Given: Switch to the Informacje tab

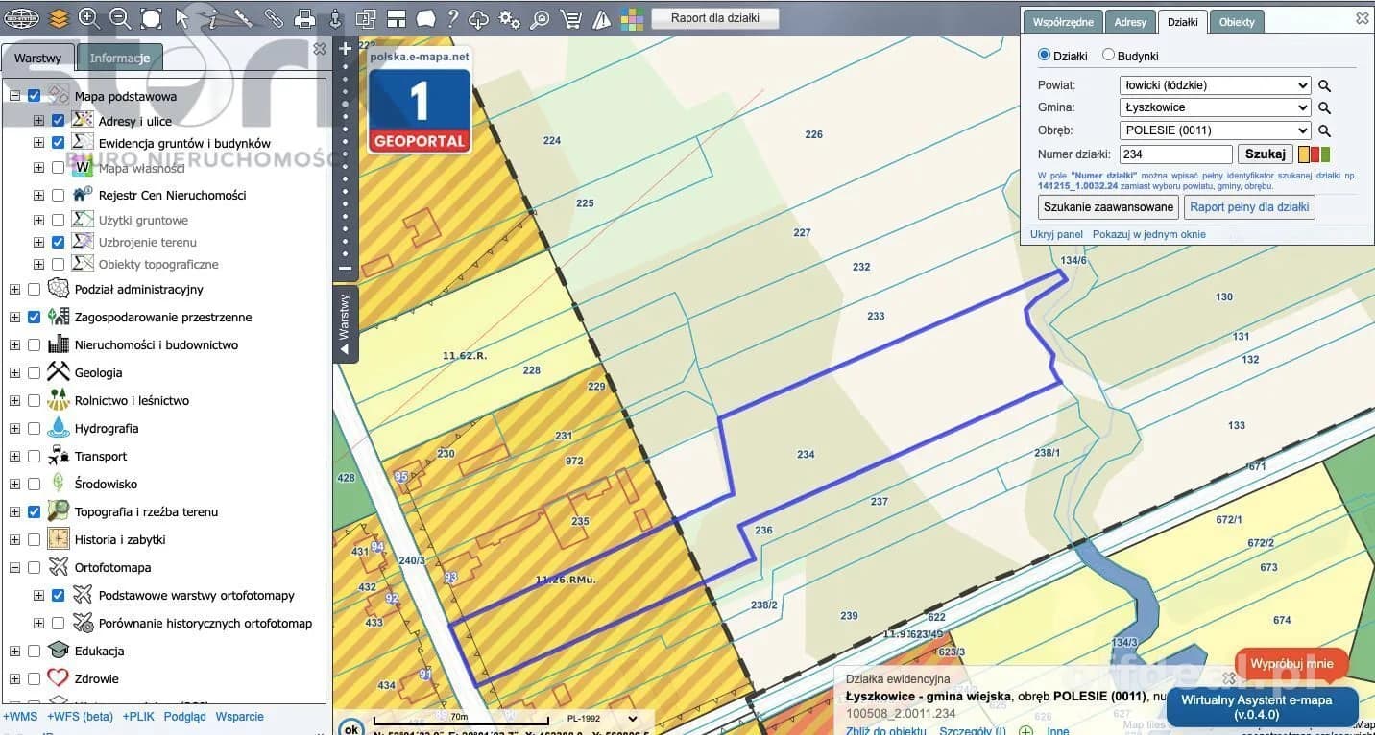Looking at the screenshot, I should 119,58.
